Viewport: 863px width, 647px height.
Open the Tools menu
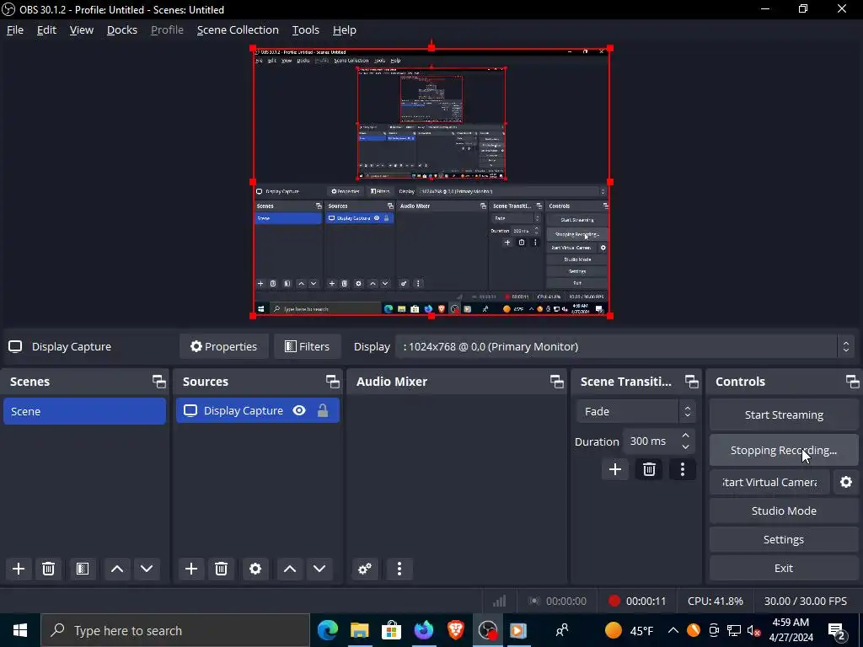click(305, 29)
